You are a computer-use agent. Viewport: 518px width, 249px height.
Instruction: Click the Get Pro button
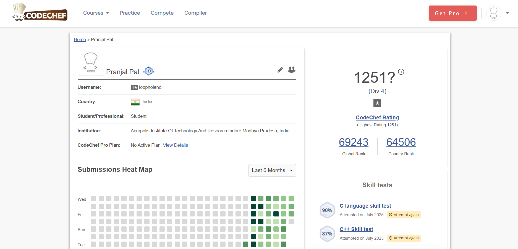[x=452, y=13]
